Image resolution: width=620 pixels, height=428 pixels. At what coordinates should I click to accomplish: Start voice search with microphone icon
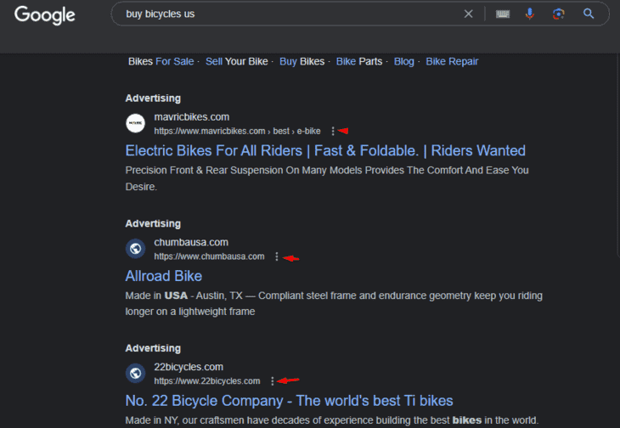[530, 14]
